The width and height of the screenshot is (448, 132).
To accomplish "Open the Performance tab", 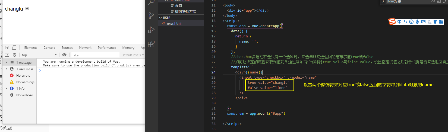I will (107, 48).
